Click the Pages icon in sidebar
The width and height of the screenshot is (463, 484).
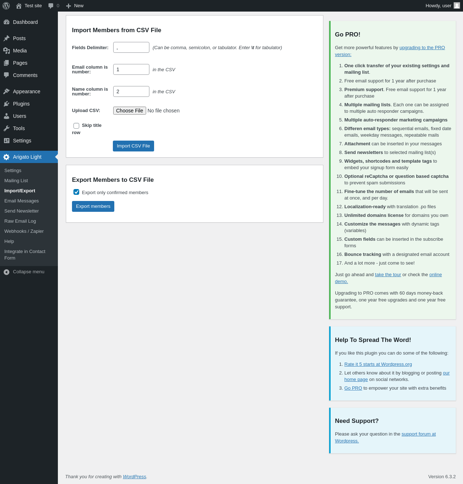click(x=7, y=63)
